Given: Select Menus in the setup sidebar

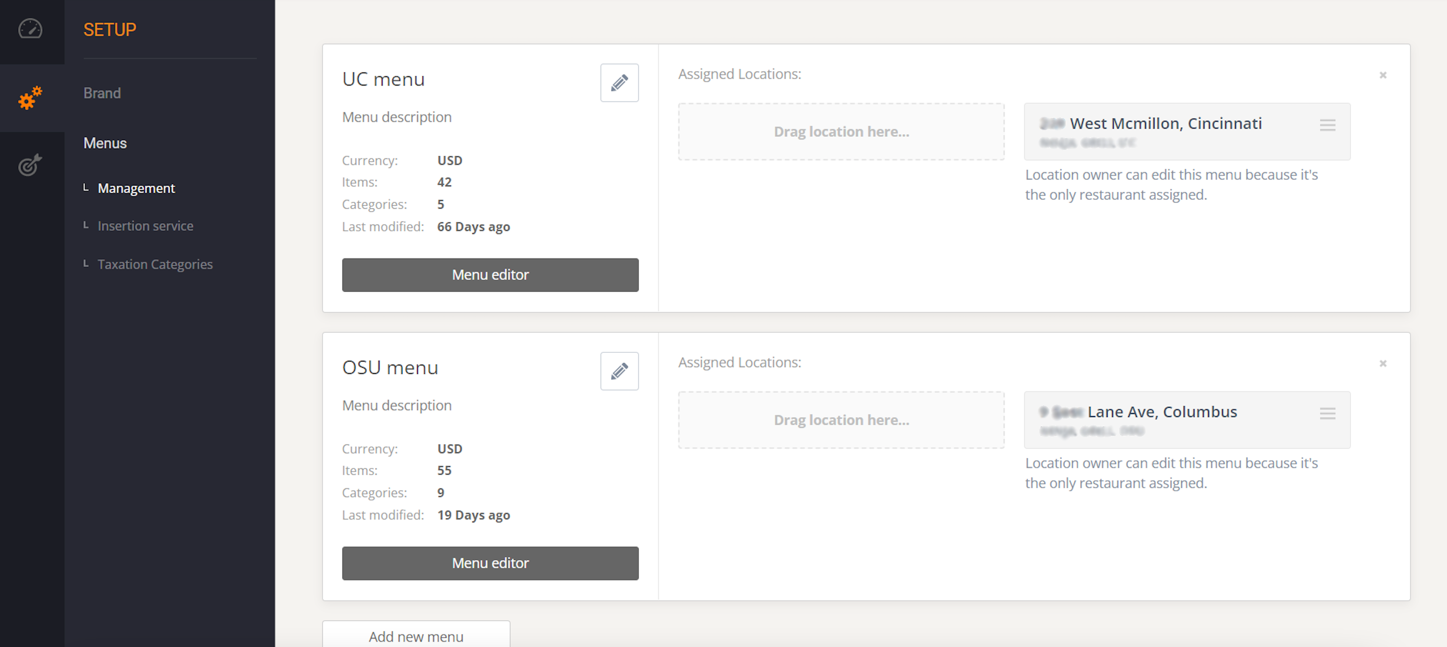Looking at the screenshot, I should (105, 142).
